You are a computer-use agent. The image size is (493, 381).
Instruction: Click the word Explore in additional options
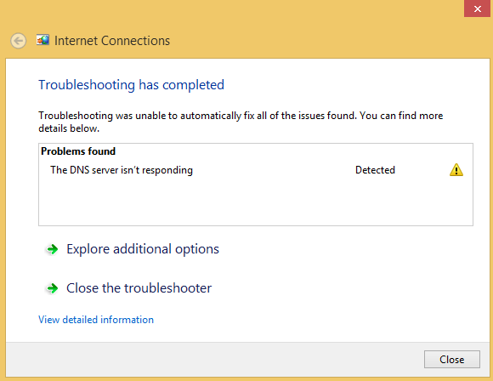(88, 249)
